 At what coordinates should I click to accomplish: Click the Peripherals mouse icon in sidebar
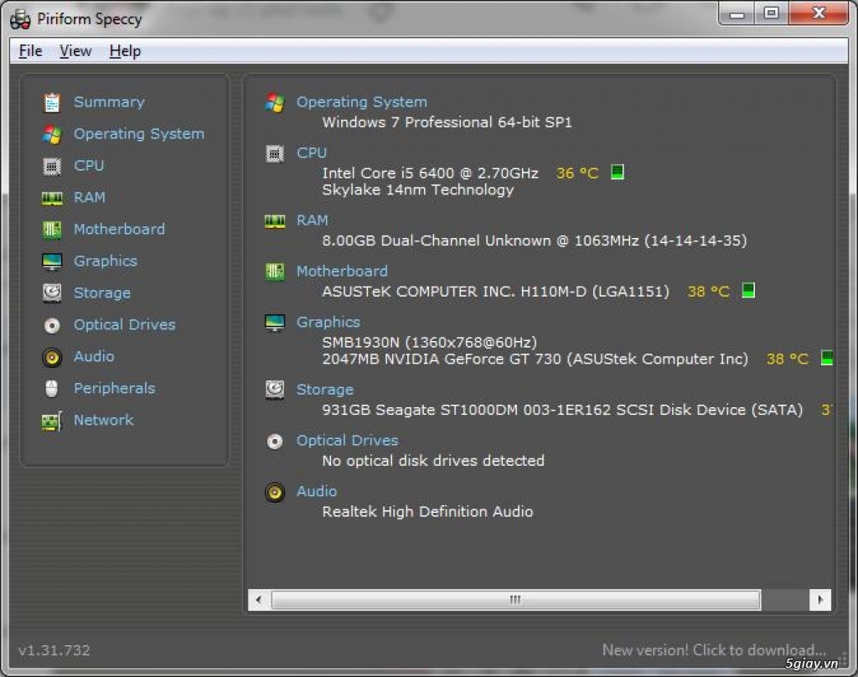pyautogui.click(x=52, y=389)
